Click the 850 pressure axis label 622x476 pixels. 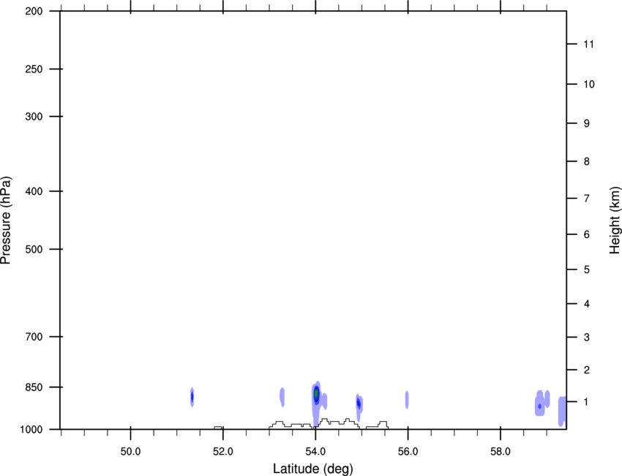[x=34, y=387]
